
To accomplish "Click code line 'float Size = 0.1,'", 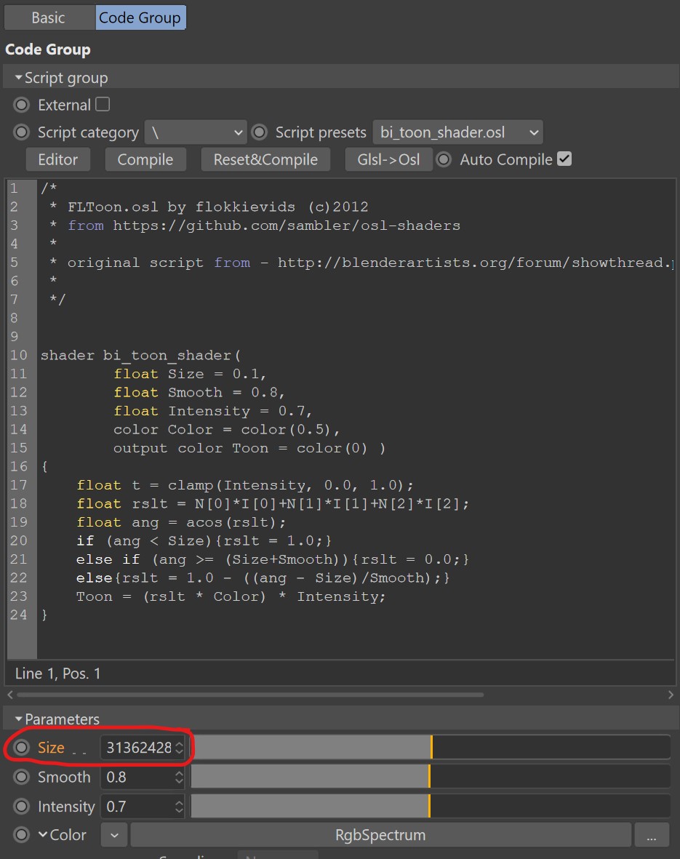I will coord(190,374).
